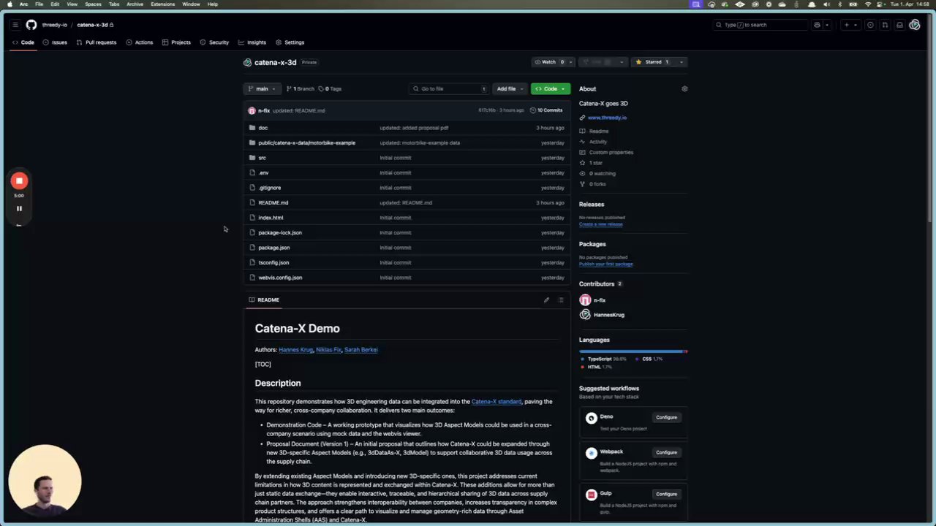Image resolution: width=936 pixels, height=526 pixels.
Task: Toggle Watch on the repository
Action: point(550,62)
